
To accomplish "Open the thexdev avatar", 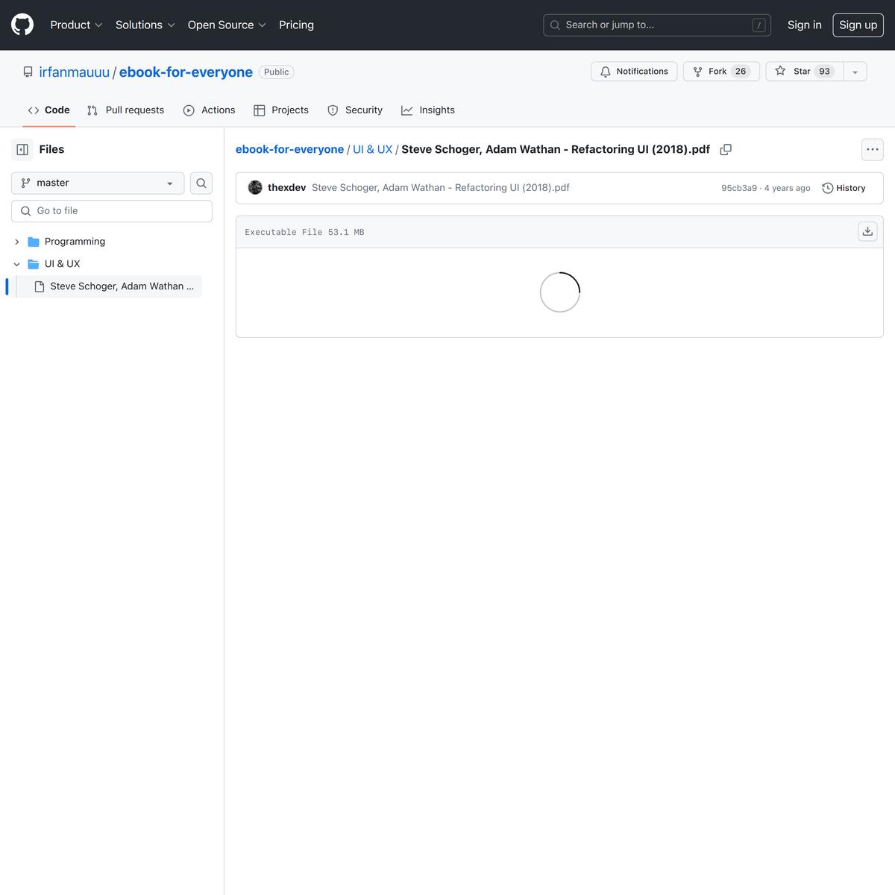I will pos(255,188).
